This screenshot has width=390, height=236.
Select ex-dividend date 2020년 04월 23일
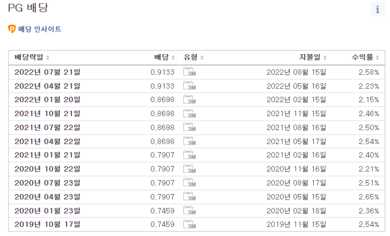pos(47,197)
